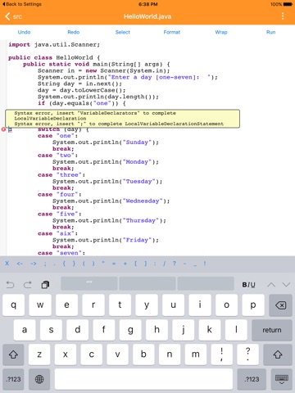The image size is (295, 393).
Task: Insert forward slash from shortcut row
Action: click(164, 264)
